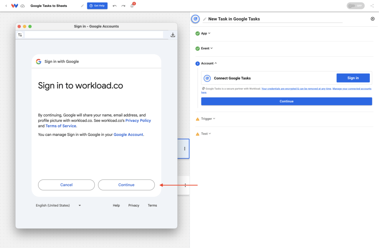The width and height of the screenshot is (379, 248).
Task: Click the App completed checkmark icon
Action: [198, 33]
